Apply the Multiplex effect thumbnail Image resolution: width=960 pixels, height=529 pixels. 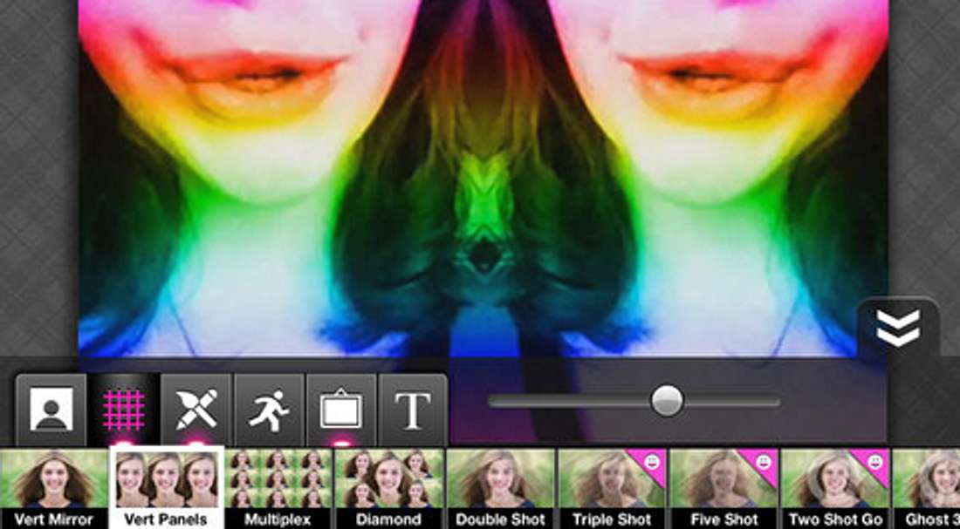click(278, 489)
